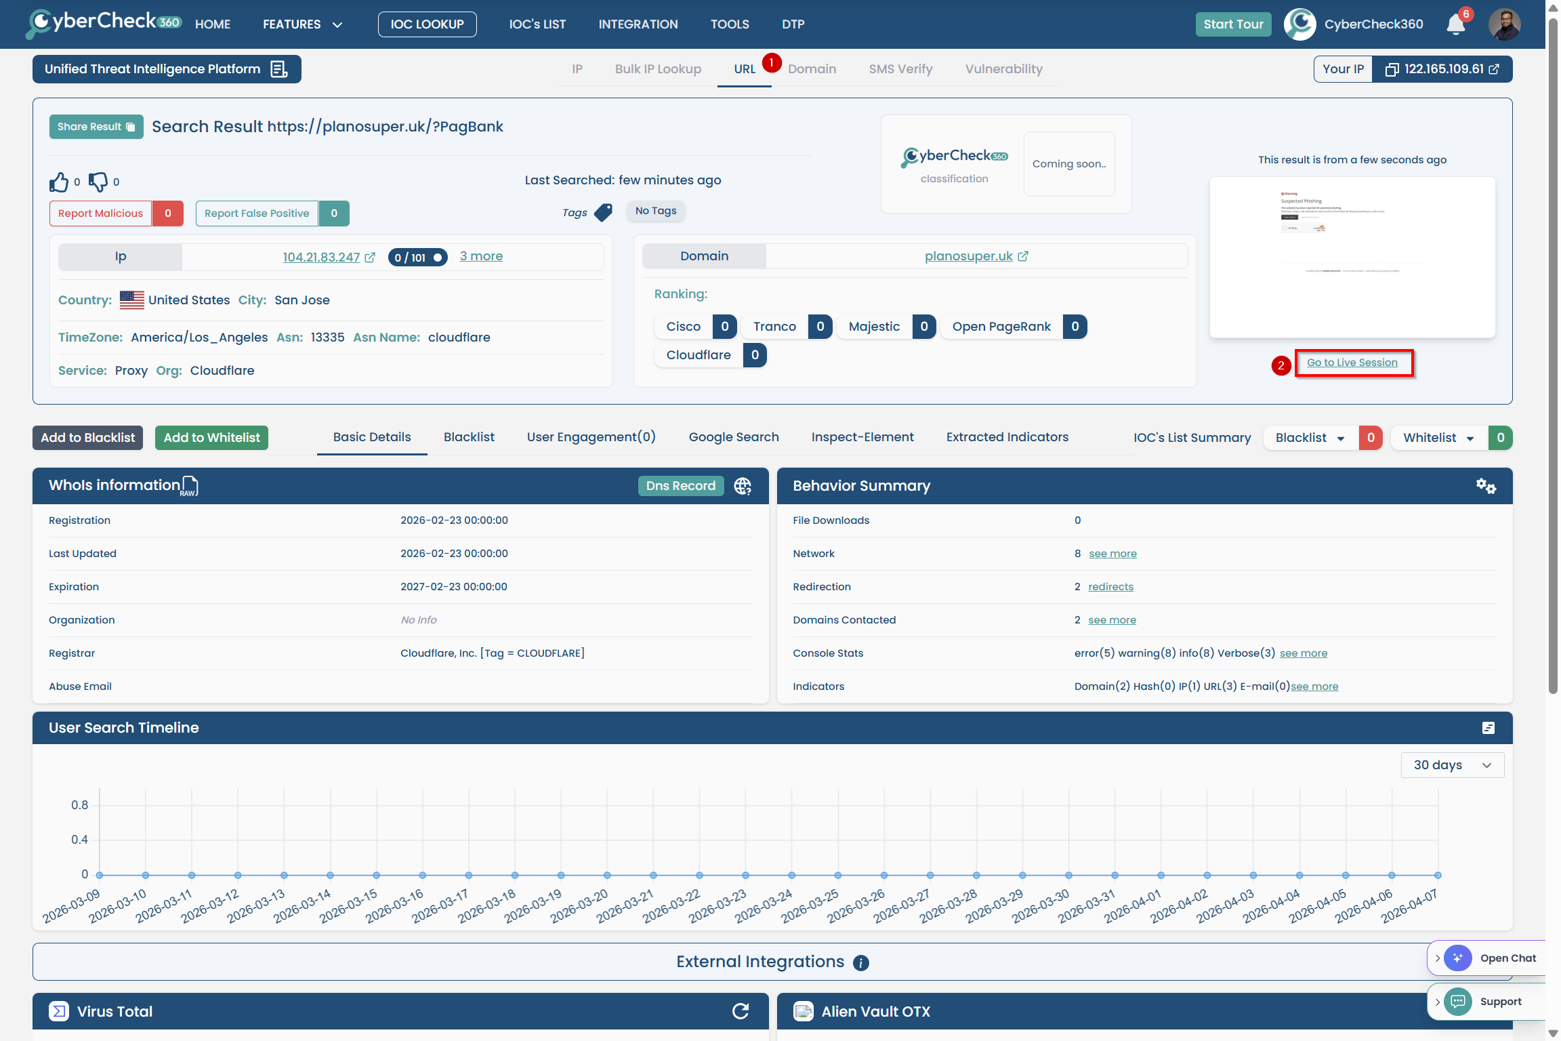Expand the Support side panel arrow

click(1437, 1002)
